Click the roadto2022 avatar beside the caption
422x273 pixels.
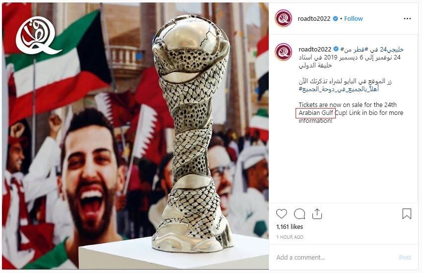pos(283,52)
